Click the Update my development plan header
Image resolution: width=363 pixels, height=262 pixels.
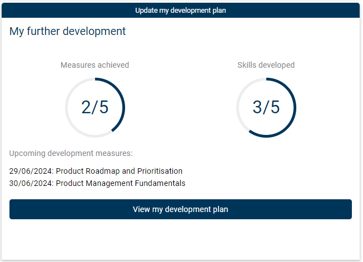click(181, 10)
